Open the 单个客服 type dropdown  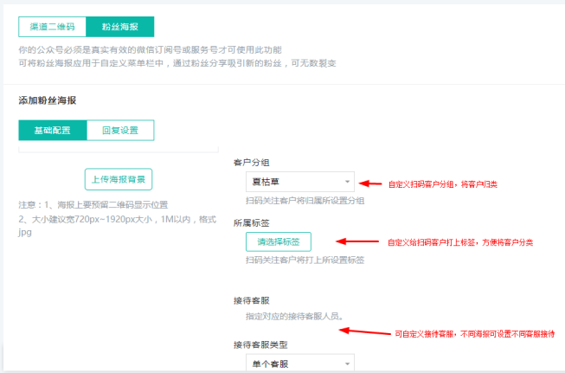[x=293, y=364]
